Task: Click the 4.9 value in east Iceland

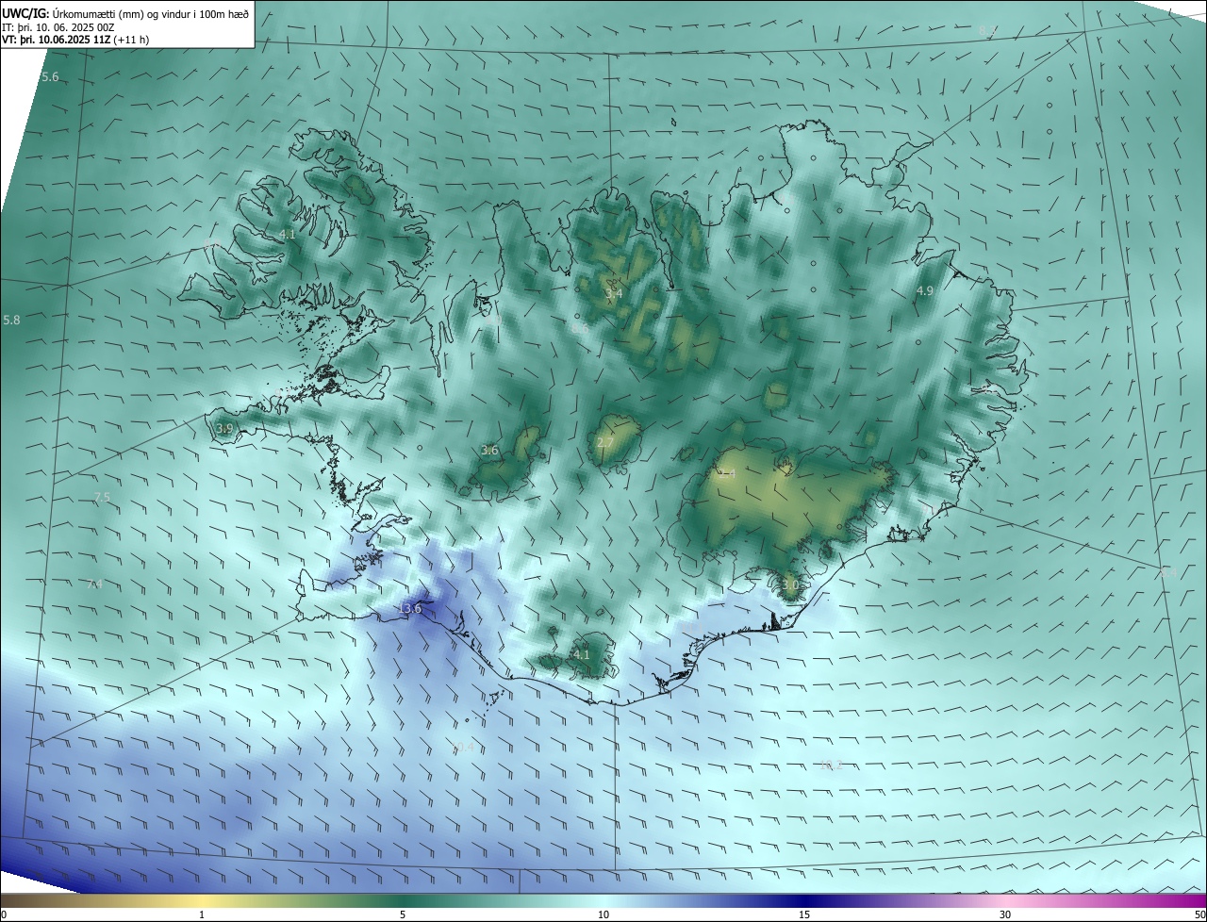Action: (925, 291)
